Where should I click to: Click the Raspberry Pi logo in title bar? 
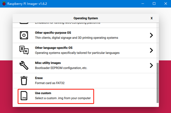point(4,4)
